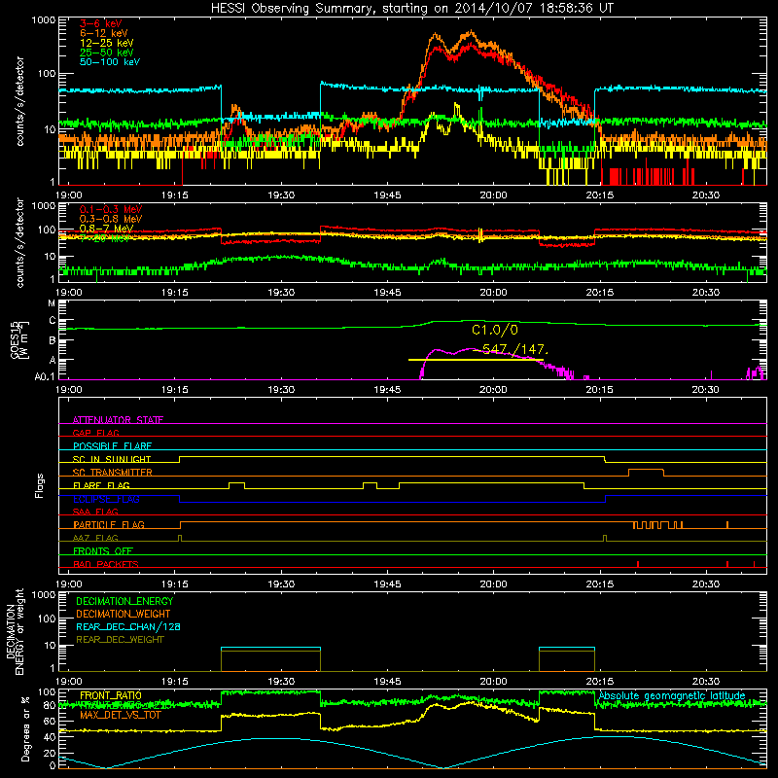
Task: Click the 19:15 tick under the MeV panel
Action: click(175, 293)
